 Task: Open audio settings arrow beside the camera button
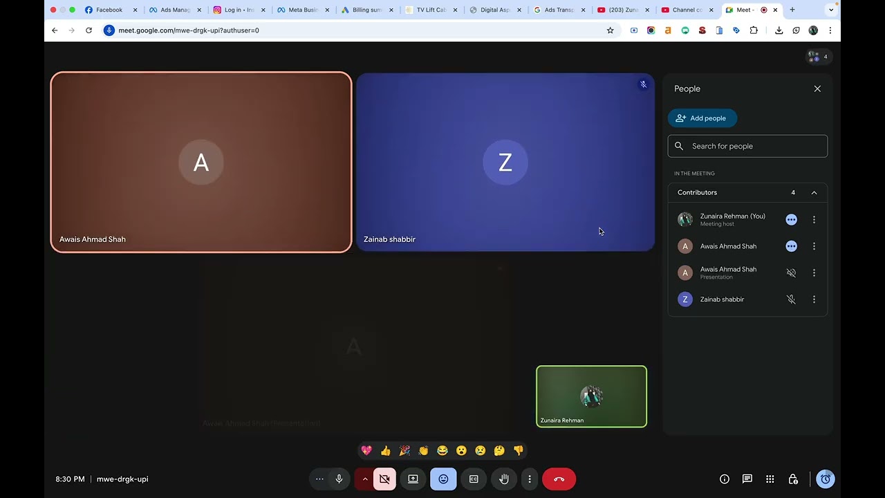pyautogui.click(x=364, y=479)
